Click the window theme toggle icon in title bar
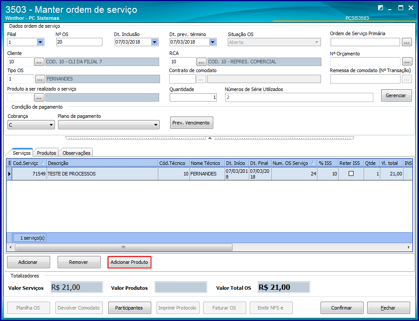The image size is (419, 321). pyautogui.click(x=380, y=8)
